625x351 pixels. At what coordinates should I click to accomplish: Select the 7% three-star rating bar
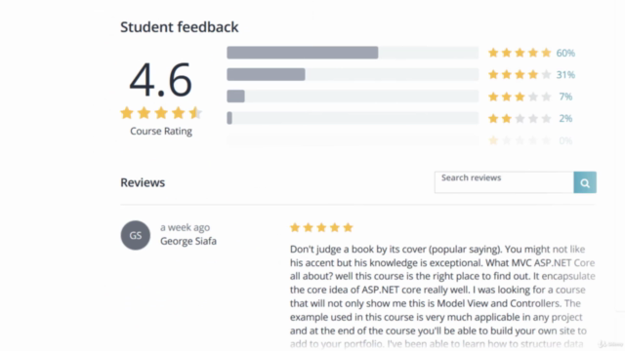[353, 97]
